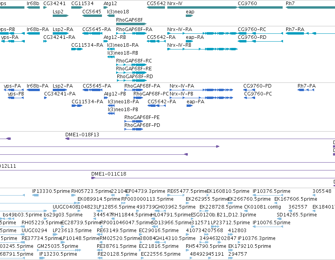Click the CG34241 gene label
The width and height of the screenshot is (335, 260).
[54, 4]
